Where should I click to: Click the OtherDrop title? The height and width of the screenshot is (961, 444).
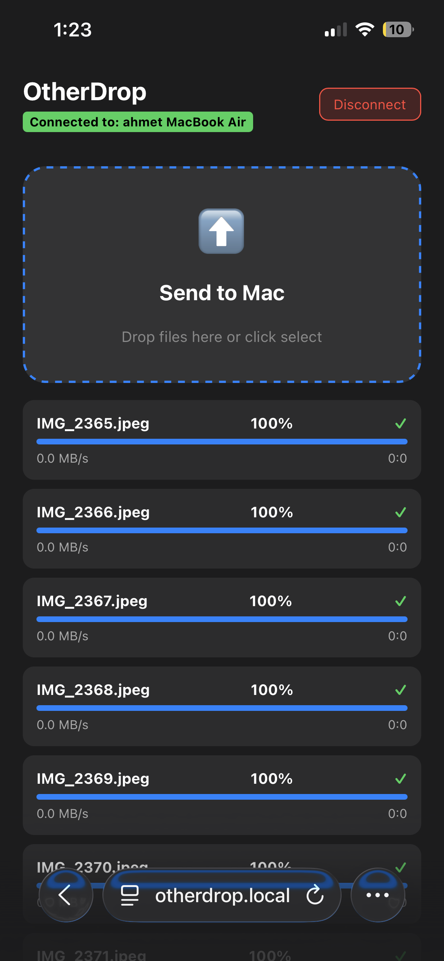(85, 92)
